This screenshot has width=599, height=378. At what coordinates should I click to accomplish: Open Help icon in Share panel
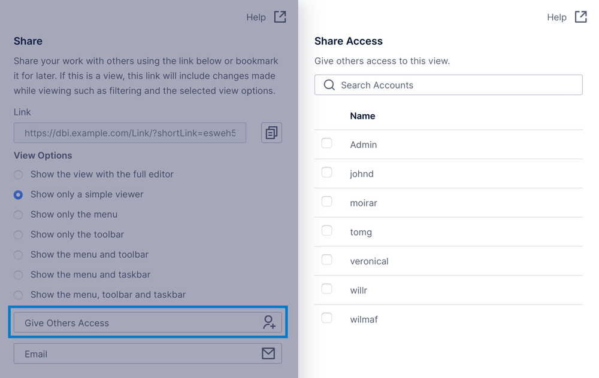pyautogui.click(x=280, y=17)
